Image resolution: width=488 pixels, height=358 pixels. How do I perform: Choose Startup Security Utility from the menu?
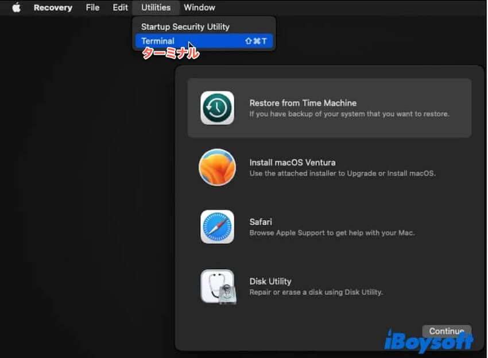[185, 26]
